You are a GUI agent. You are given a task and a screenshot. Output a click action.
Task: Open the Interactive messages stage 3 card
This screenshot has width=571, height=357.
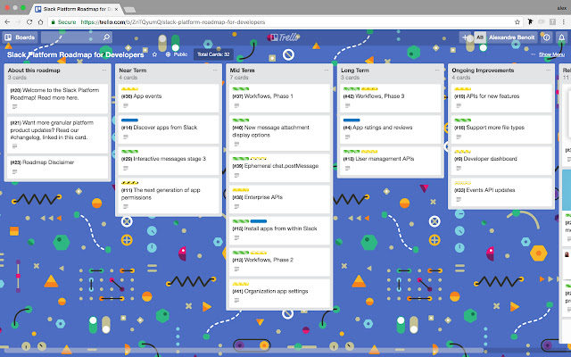pos(169,161)
